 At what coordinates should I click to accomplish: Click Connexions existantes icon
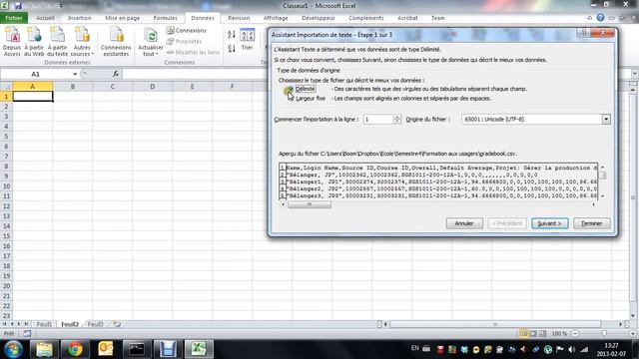click(116, 41)
